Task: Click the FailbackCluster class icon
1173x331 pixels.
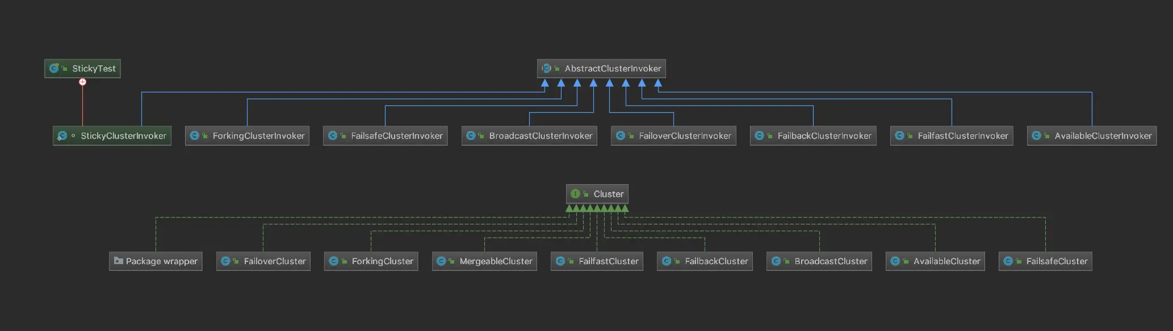Action: tap(667, 261)
